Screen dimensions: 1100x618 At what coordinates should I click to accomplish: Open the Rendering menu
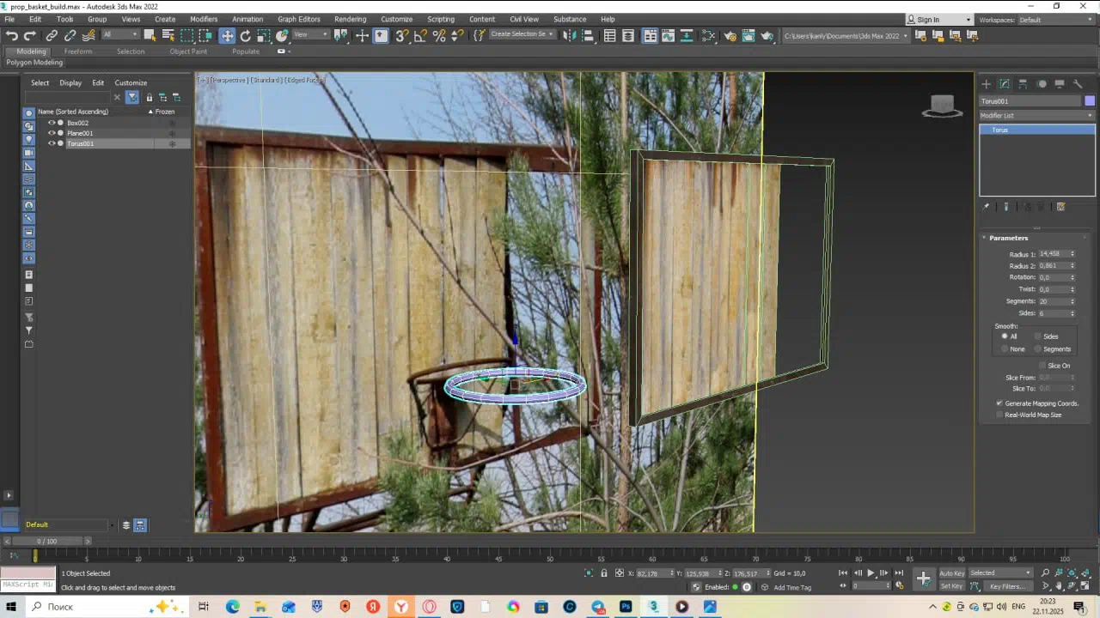[350, 19]
